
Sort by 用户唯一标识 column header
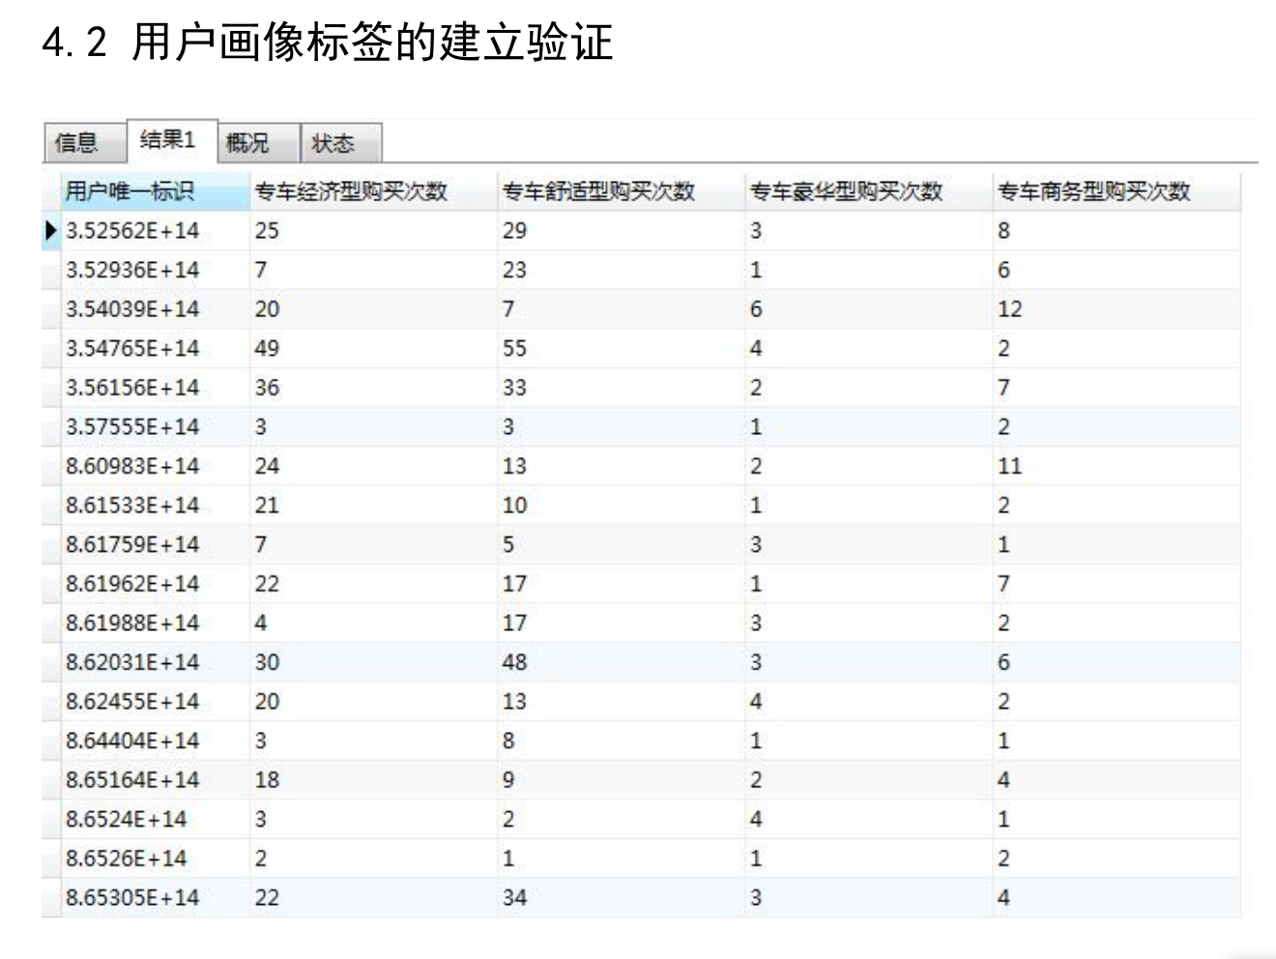[x=155, y=191]
